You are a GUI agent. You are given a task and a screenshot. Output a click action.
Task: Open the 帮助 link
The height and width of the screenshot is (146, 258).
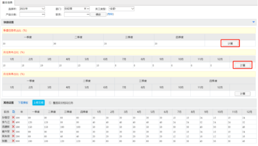coord(111,14)
